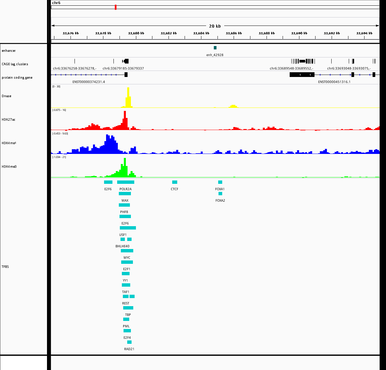This screenshot has width=386, height=370.
Task: Click the CTCF binding site block
Action: pos(175,182)
